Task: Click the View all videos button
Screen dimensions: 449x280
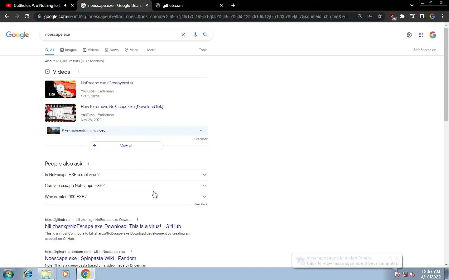Action: (126, 146)
